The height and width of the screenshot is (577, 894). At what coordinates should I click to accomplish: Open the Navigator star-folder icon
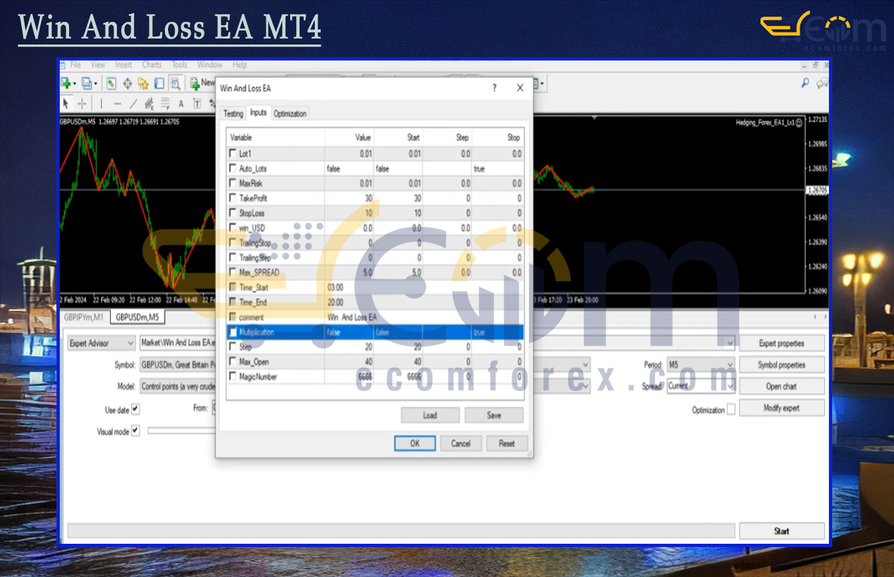tap(143, 83)
